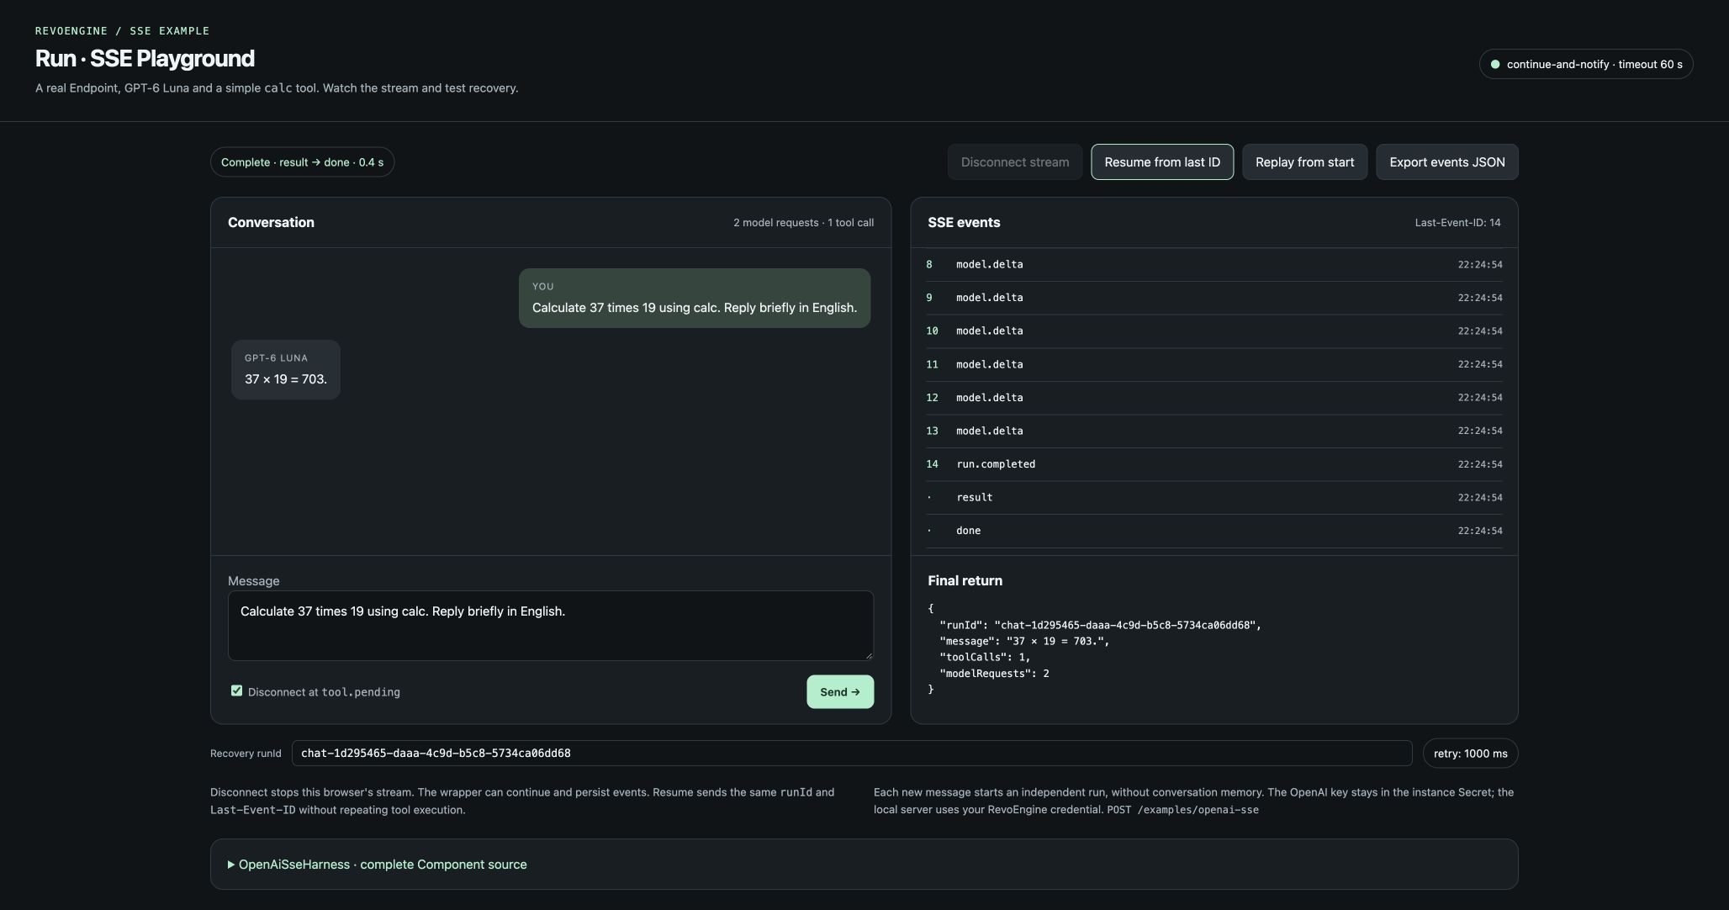Click inside the Message text area

pyautogui.click(x=551, y=626)
